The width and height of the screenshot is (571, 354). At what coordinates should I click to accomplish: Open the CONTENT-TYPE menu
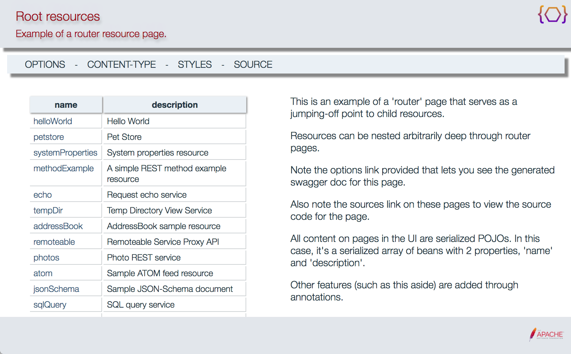[121, 65]
